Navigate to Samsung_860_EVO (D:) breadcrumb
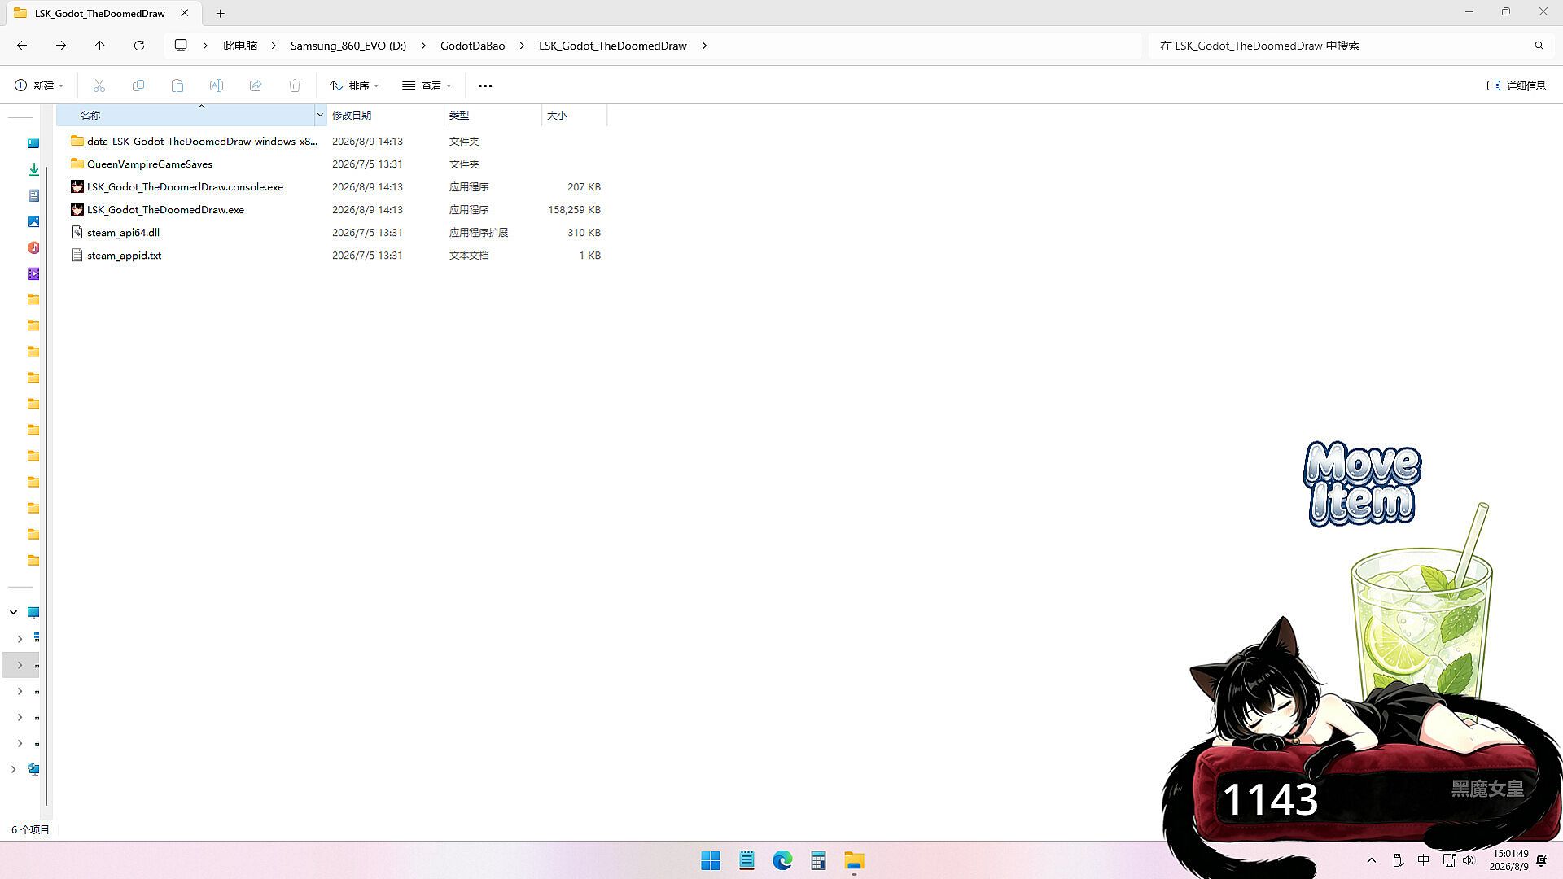 [x=348, y=46]
